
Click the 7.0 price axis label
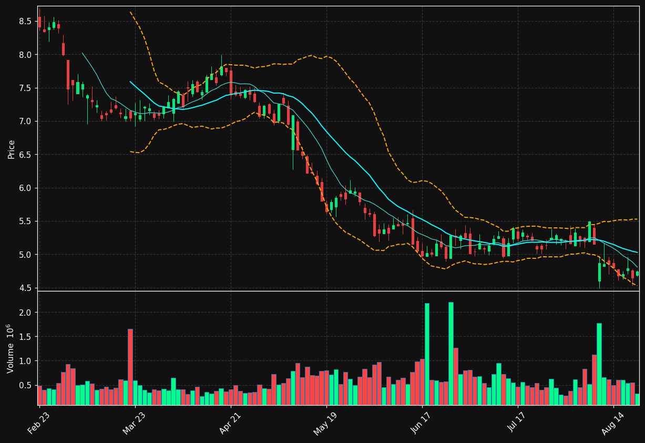25,122
